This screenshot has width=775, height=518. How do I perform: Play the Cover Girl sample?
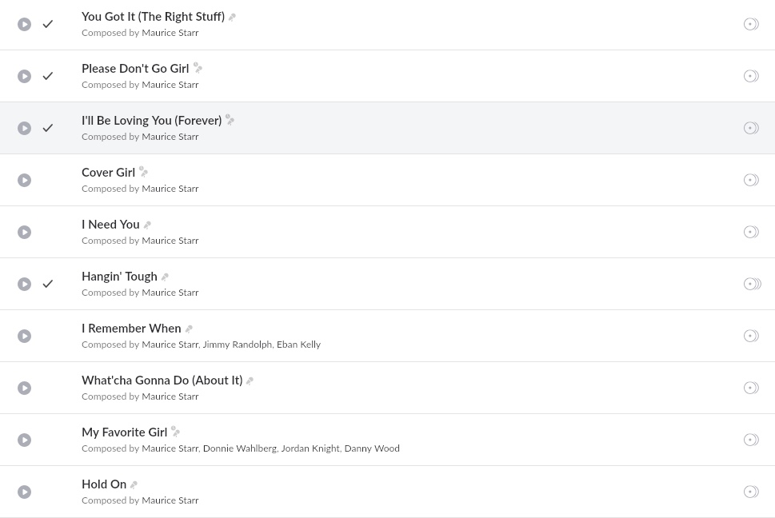tap(24, 180)
